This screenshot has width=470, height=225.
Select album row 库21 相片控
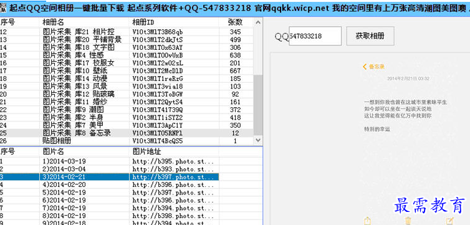pyautogui.click(x=127, y=32)
